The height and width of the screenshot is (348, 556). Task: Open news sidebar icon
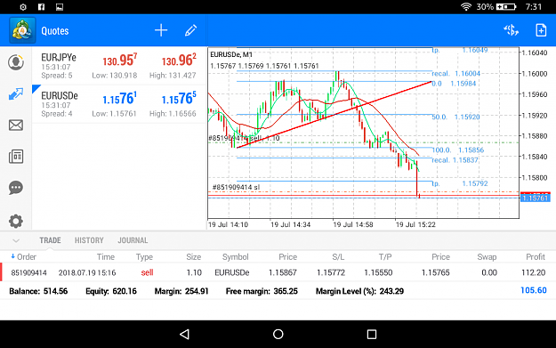tap(16, 157)
